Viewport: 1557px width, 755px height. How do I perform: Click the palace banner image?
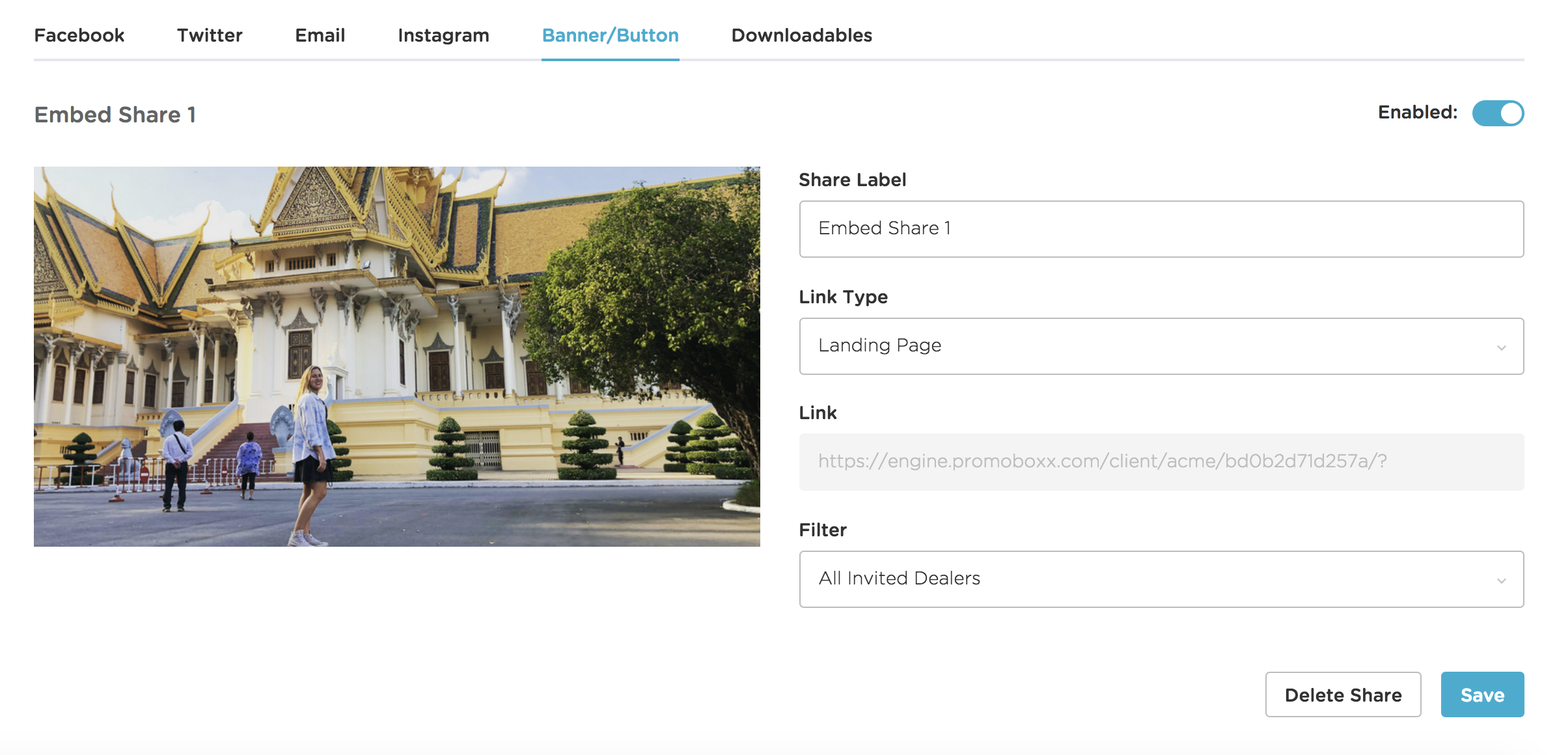coord(397,357)
